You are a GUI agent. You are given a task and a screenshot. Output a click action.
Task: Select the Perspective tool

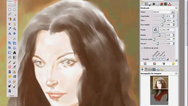[x=14, y=48]
